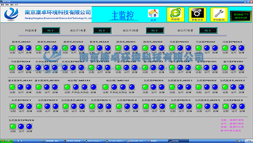
Task: Open parameter settings (参数设定) gear icon
Action: click(197, 14)
